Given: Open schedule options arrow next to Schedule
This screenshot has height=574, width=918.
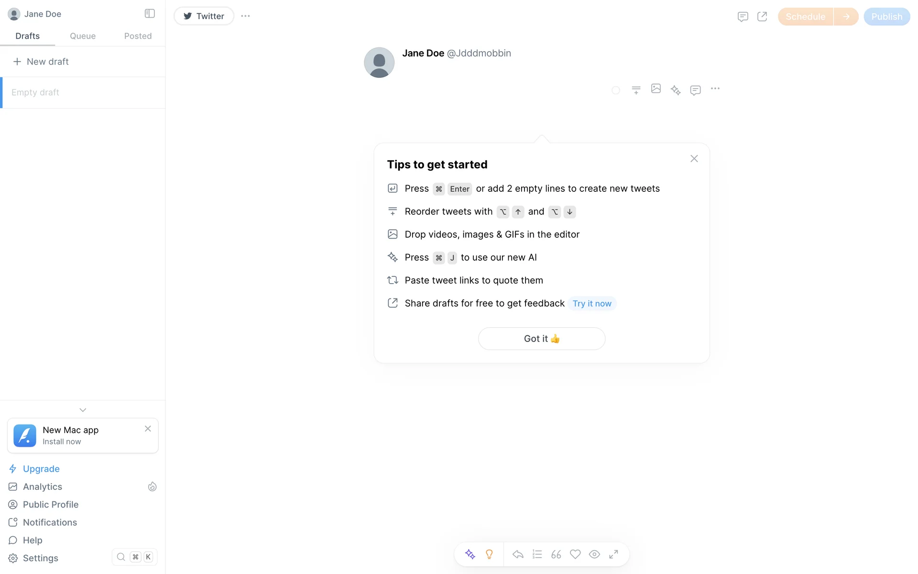Looking at the screenshot, I should (x=846, y=17).
